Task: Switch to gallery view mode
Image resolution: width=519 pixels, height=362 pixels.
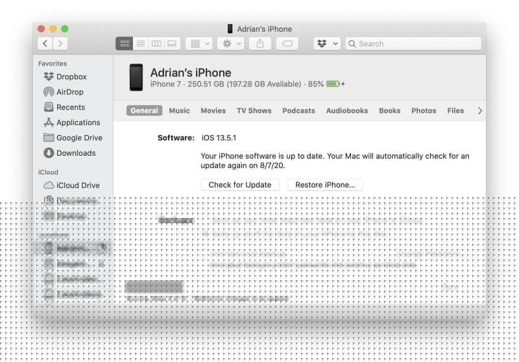Action: click(x=172, y=43)
